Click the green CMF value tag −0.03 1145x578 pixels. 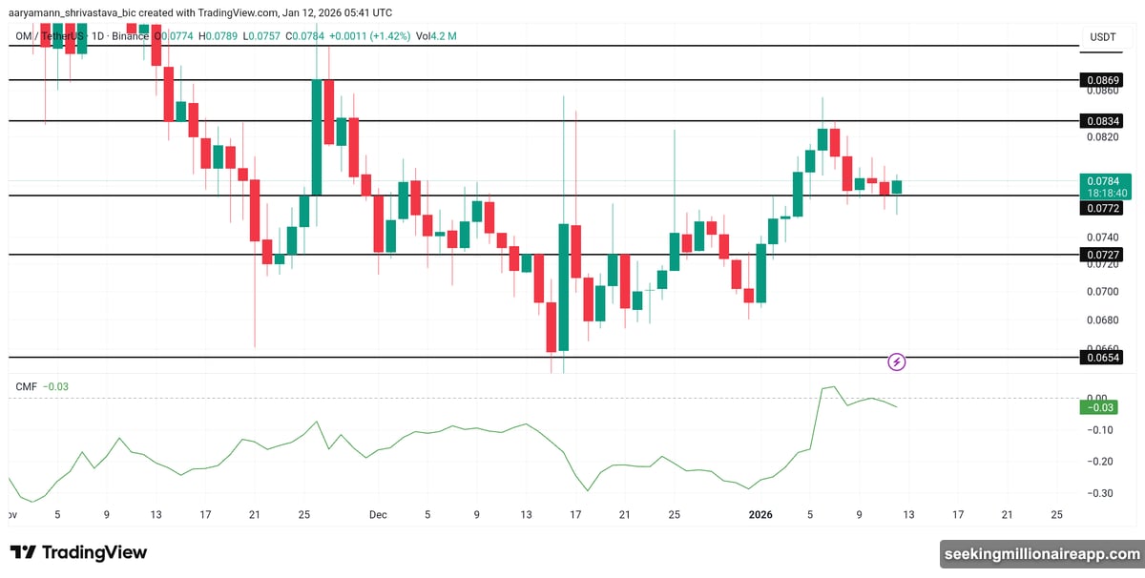click(1095, 407)
